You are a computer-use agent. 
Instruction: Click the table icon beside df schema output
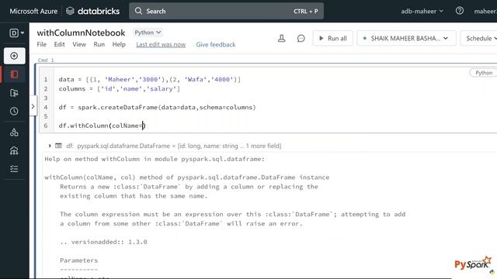point(59,146)
